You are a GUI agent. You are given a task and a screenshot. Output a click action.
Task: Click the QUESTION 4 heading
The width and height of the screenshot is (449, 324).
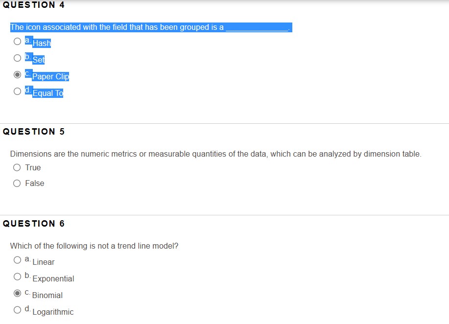[33, 5]
